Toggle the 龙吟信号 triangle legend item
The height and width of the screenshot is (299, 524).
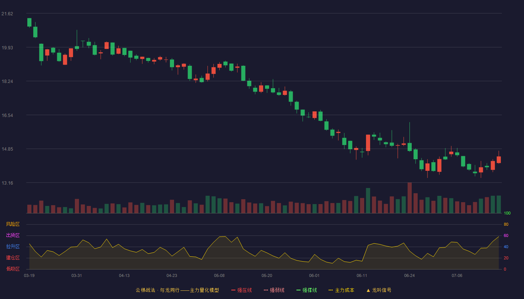(379, 290)
